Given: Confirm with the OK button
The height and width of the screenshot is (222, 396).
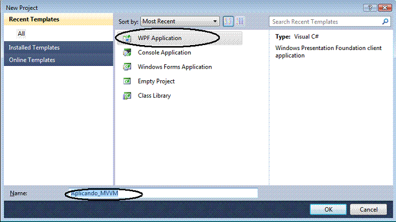Looking at the screenshot, I should [328, 209].
